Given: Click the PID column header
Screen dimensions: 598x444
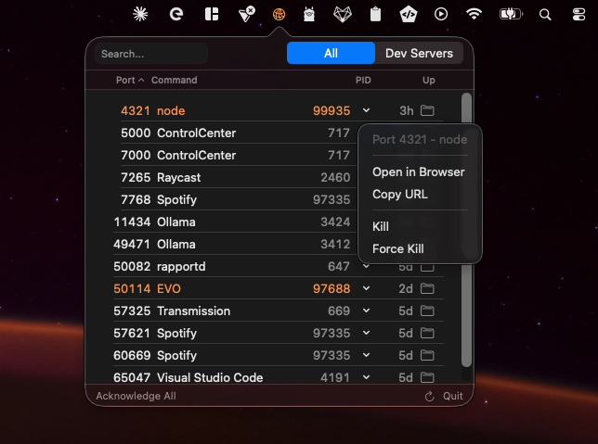Looking at the screenshot, I should click(x=363, y=80).
